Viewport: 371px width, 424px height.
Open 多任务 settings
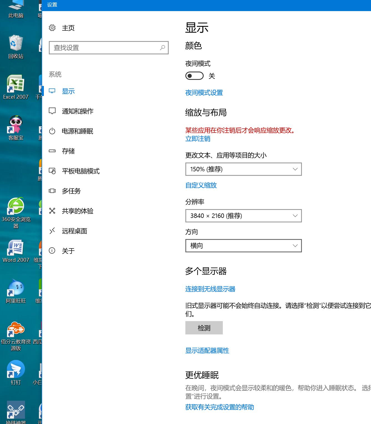click(x=71, y=191)
